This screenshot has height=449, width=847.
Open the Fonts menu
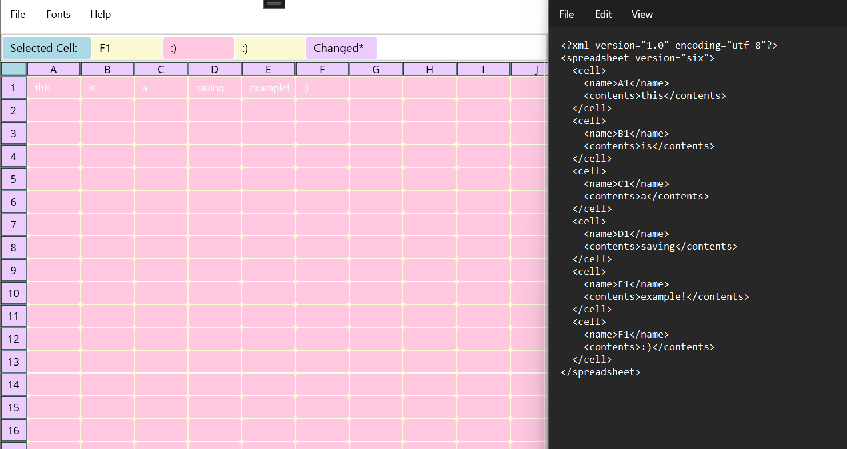(x=58, y=14)
